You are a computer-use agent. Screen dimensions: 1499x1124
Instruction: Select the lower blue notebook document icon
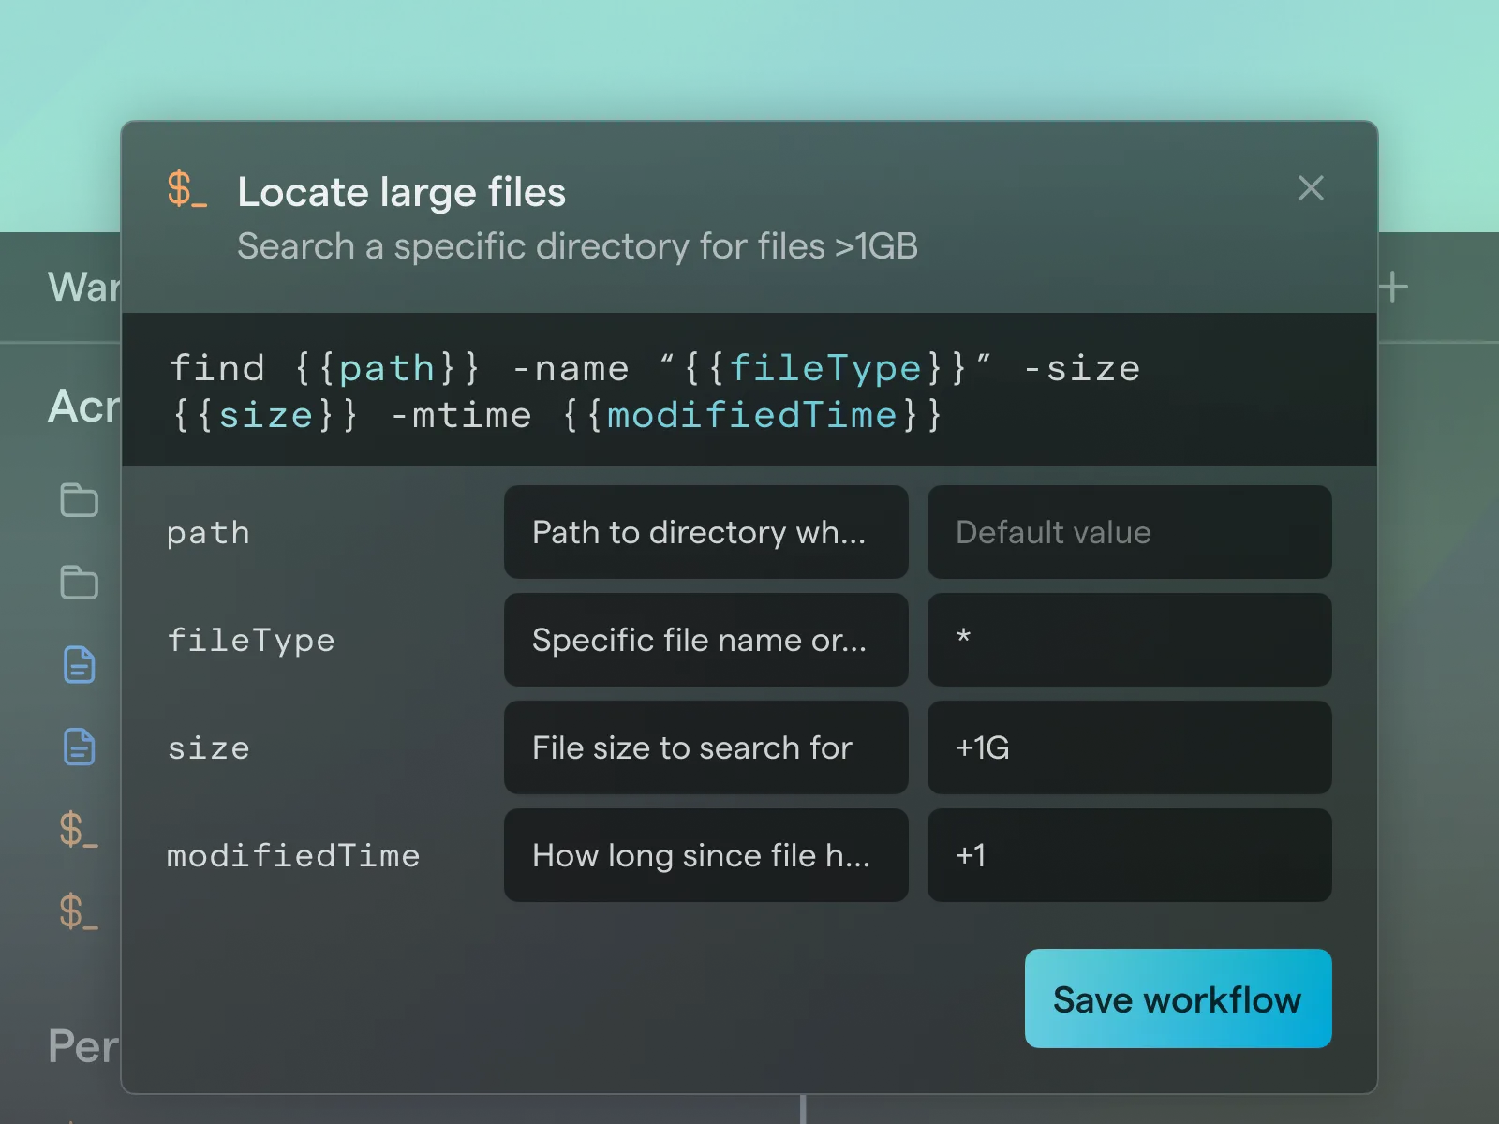pos(79,747)
